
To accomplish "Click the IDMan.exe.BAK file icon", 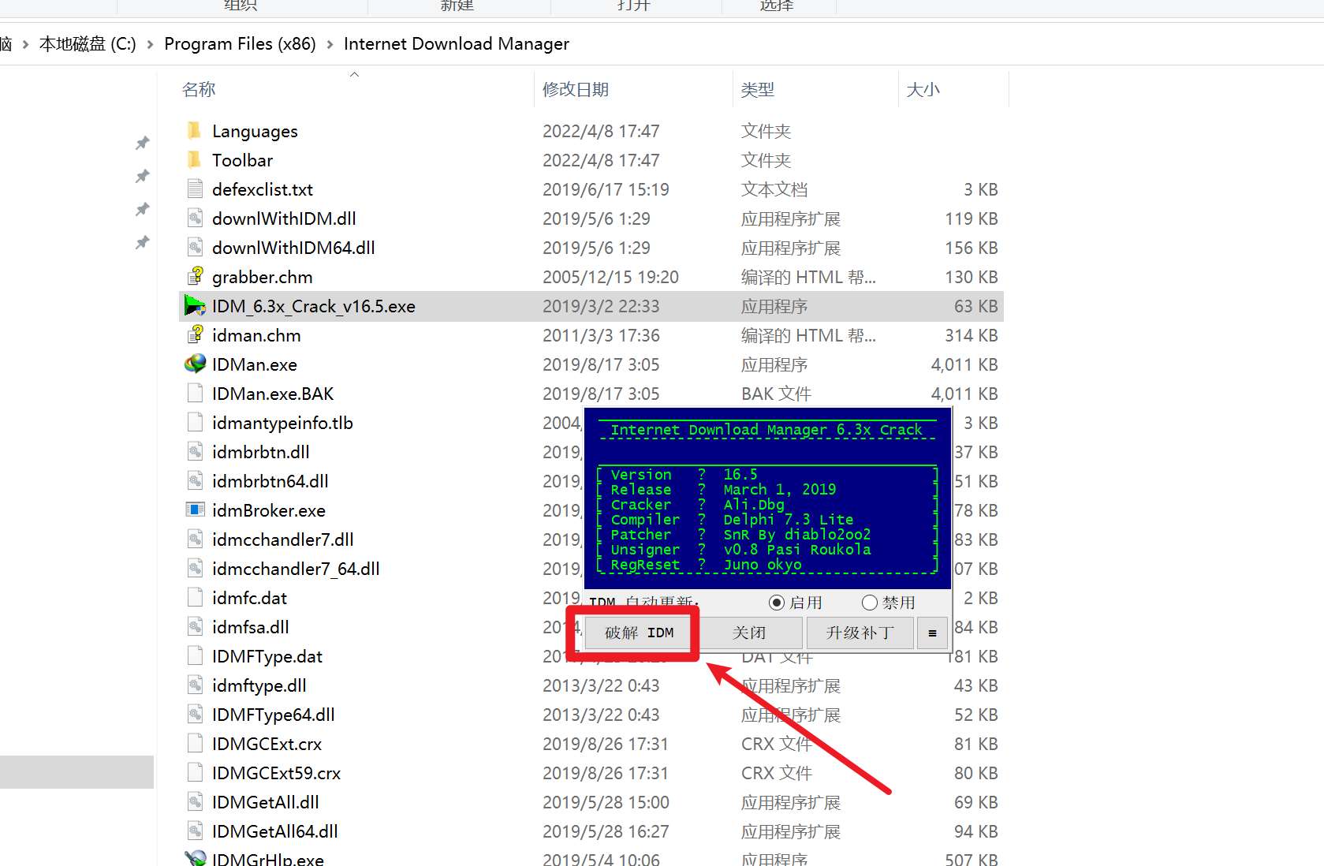I will tap(195, 394).
